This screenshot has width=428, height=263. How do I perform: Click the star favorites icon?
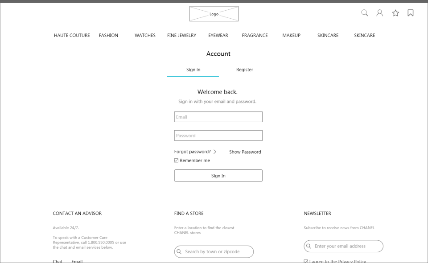pos(395,13)
